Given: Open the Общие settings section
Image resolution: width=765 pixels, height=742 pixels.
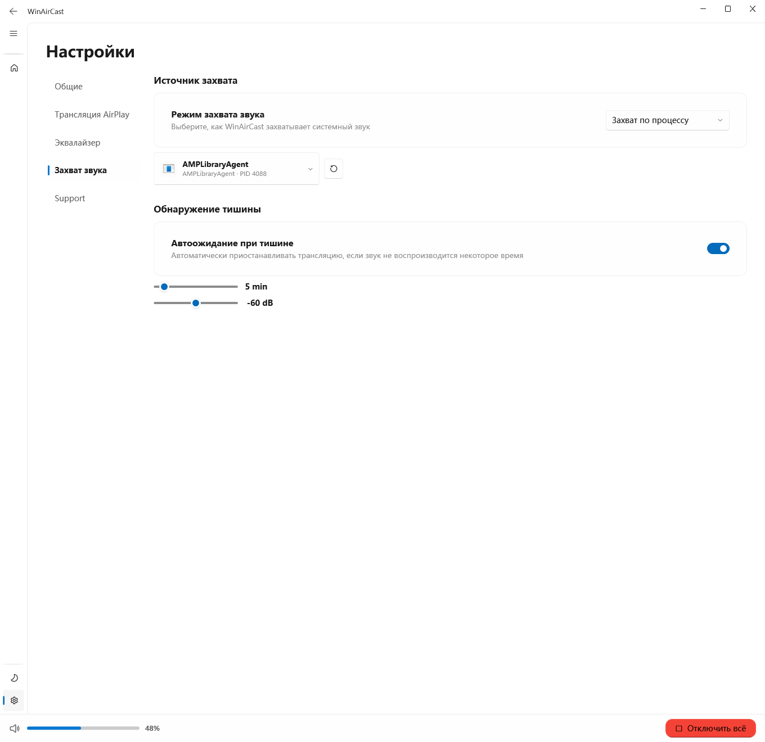Looking at the screenshot, I should [69, 87].
